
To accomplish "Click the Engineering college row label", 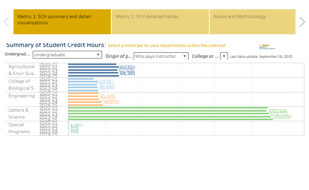I will 21,96.
